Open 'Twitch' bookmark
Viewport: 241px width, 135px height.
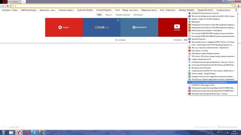pyautogui.click(x=117, y=10)
